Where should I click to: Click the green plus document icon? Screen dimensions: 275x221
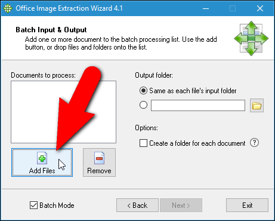42,158
